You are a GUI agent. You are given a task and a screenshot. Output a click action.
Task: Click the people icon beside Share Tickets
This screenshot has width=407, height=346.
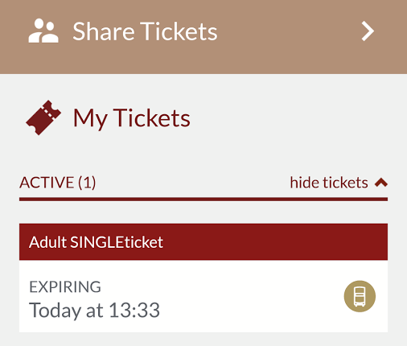[43, 31]
